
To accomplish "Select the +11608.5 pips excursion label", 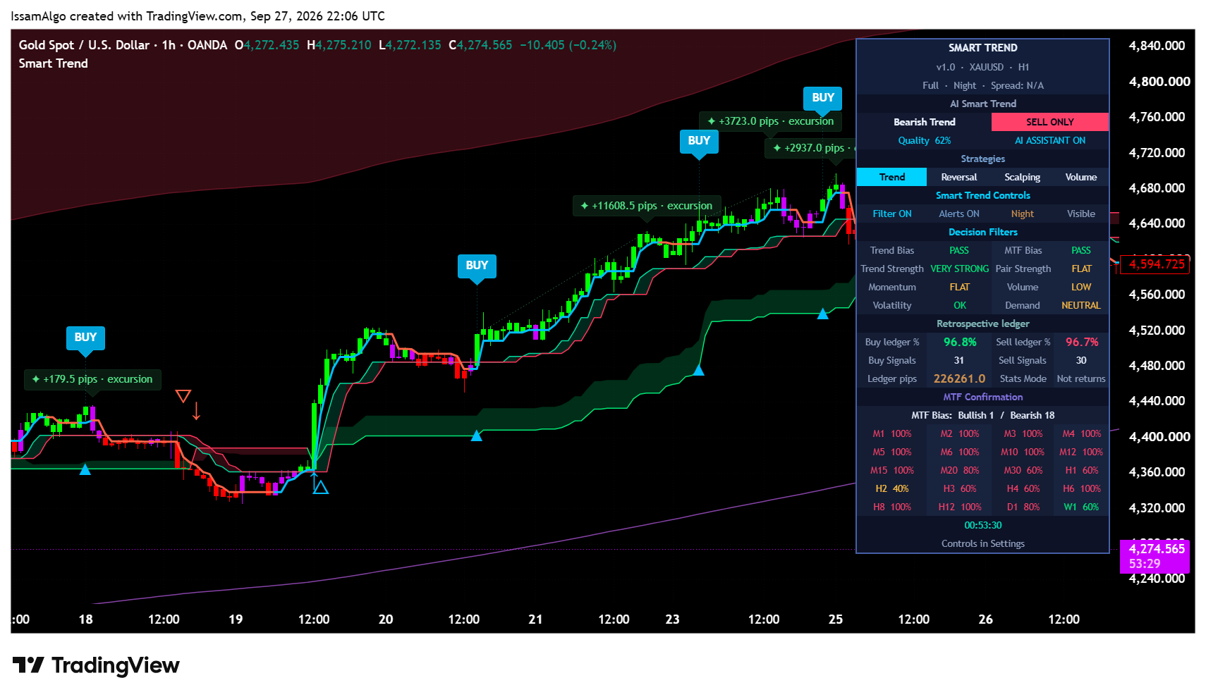I will pyautogui.click(x=646, y=206).
